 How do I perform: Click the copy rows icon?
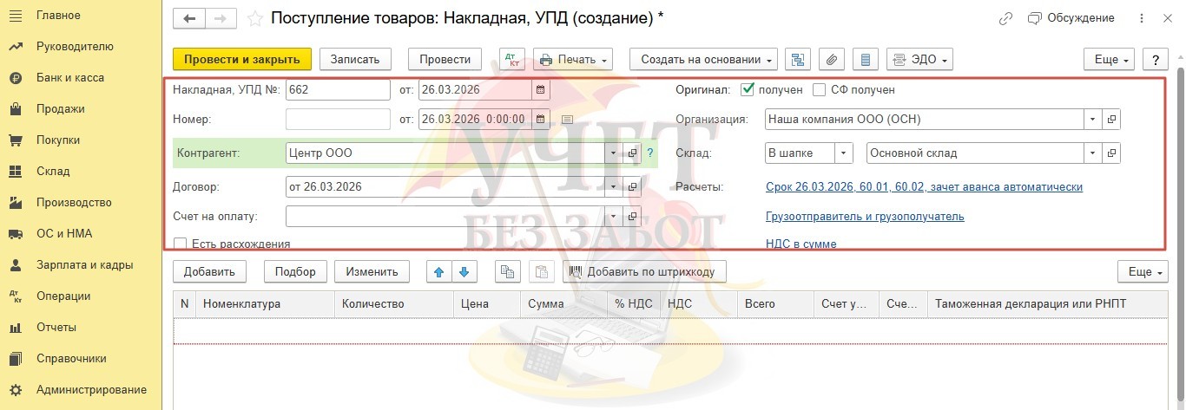click(x=507, y=271)
